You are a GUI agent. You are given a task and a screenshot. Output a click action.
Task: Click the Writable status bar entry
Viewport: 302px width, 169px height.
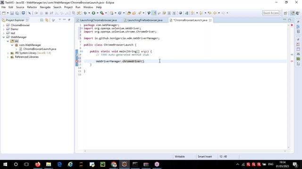click(179, 156)
